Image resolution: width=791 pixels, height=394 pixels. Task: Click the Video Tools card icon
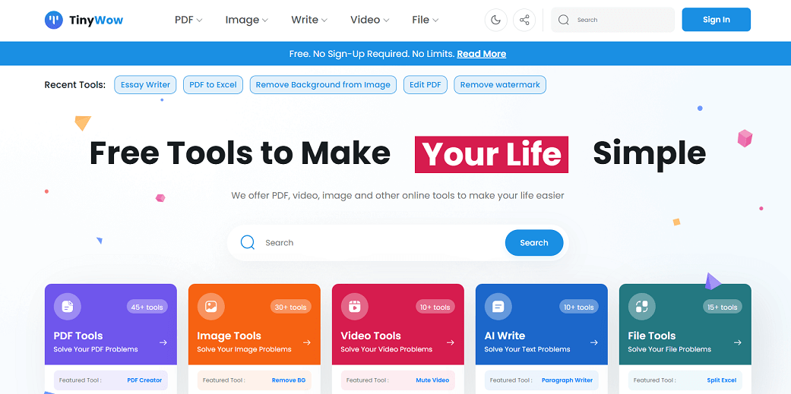pyautogui.click(x=355, y=307)
